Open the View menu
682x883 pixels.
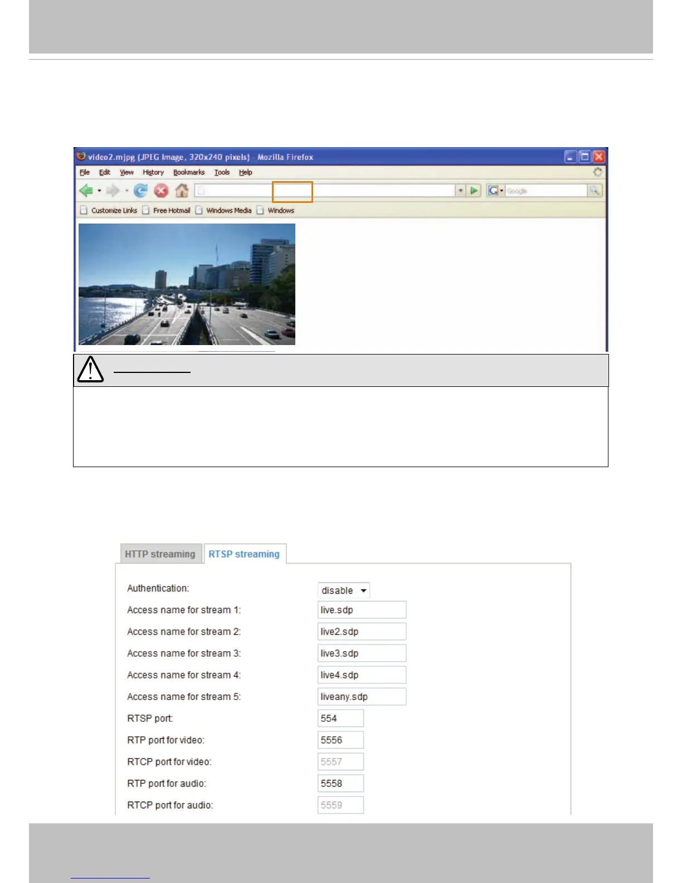127,172
